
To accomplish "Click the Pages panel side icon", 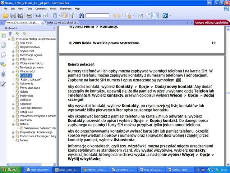I will pyautogui.click(x=3, y=45).
